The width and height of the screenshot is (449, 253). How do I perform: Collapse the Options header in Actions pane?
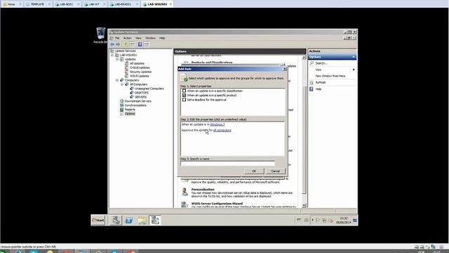(x=354, y=57)
